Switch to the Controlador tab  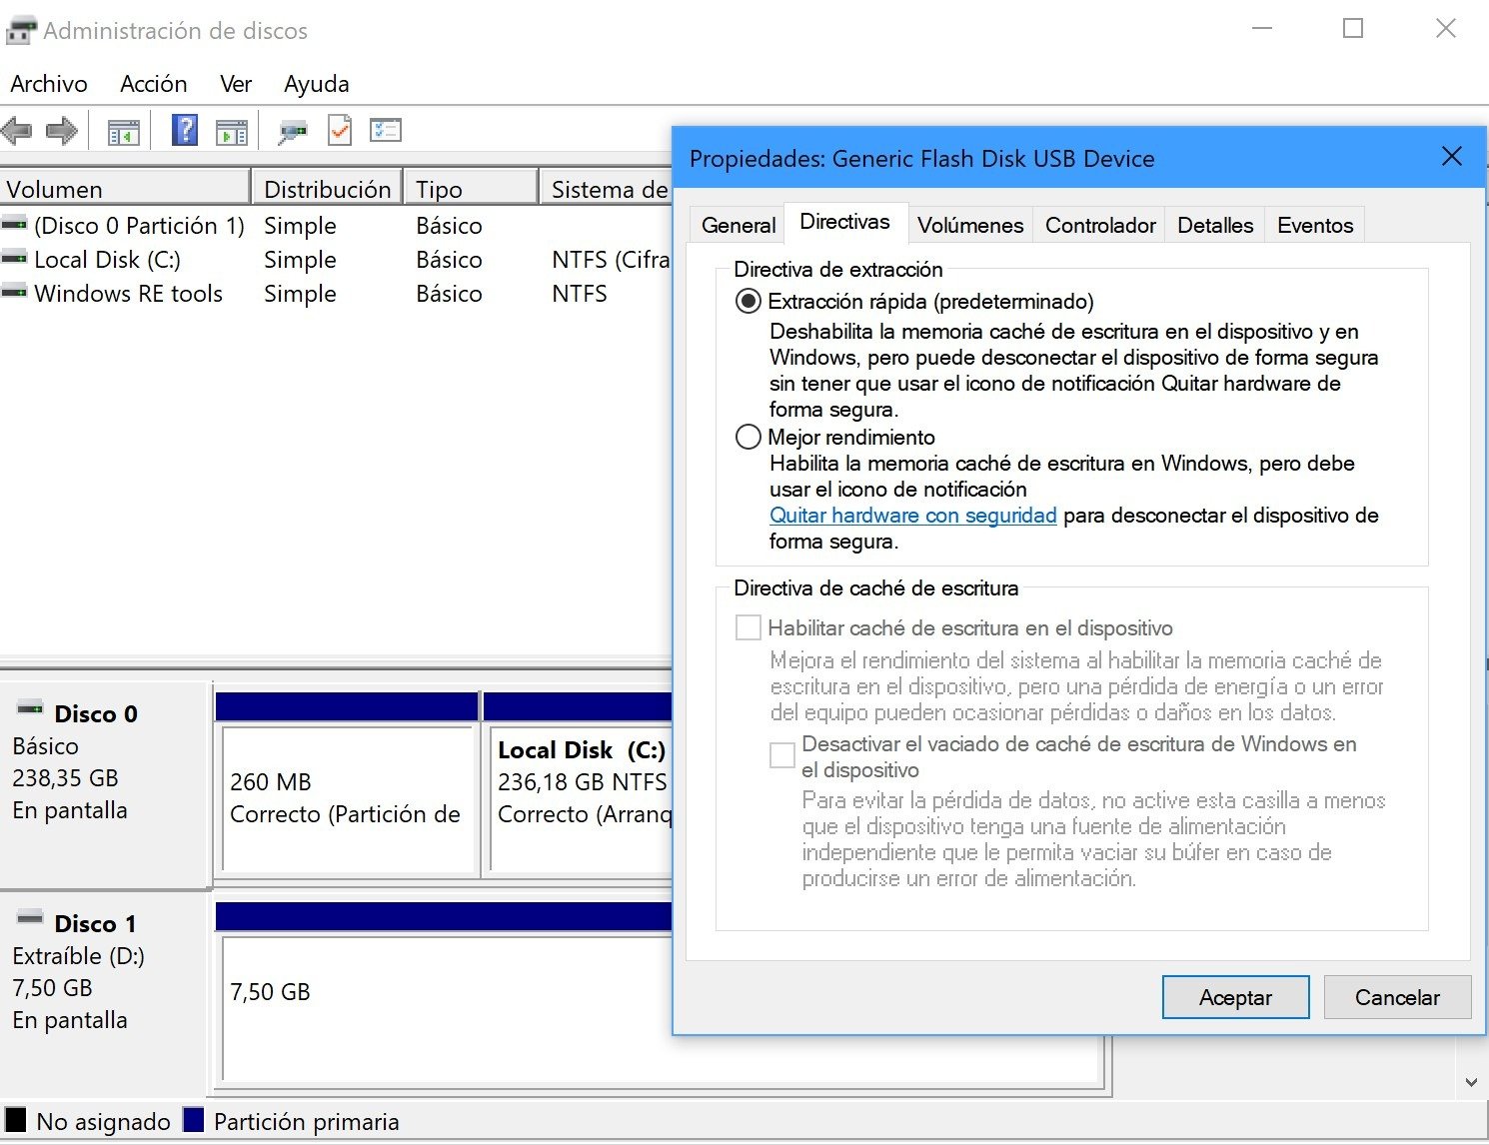pos(1098,225)
